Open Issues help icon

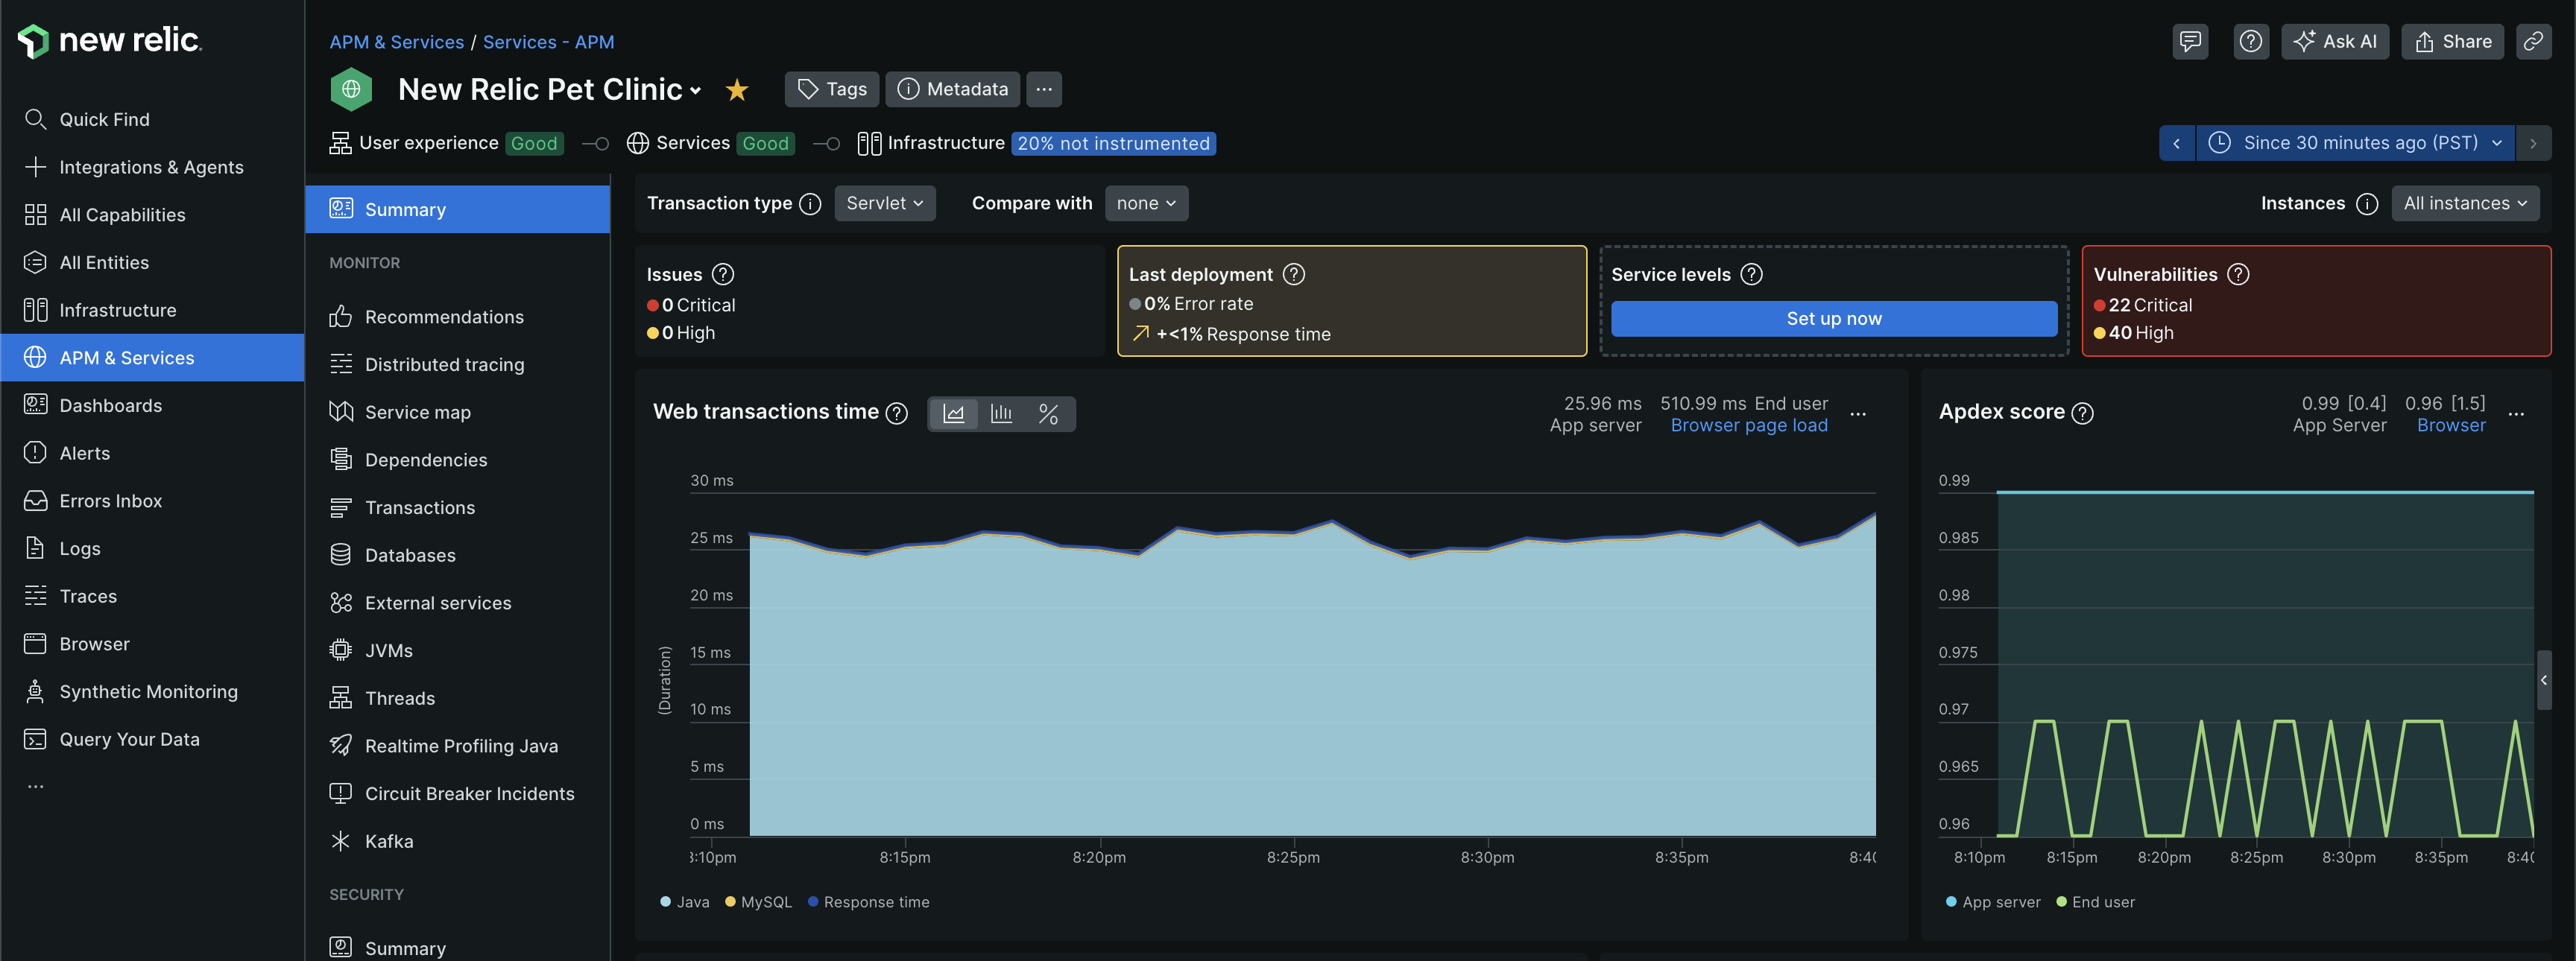(x=723, y=273)
